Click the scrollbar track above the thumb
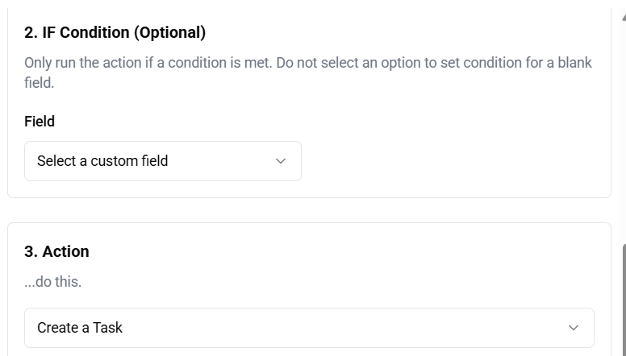This screenshot has width=626, height=356. [x=623, y=121]
